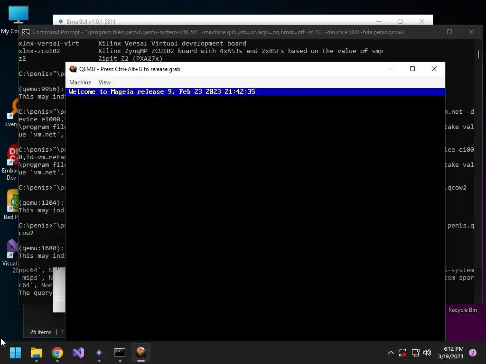Screen dimensions: 486x364
Task: Select the Visual Studio desktop shortcut
Action: (10, 252)
